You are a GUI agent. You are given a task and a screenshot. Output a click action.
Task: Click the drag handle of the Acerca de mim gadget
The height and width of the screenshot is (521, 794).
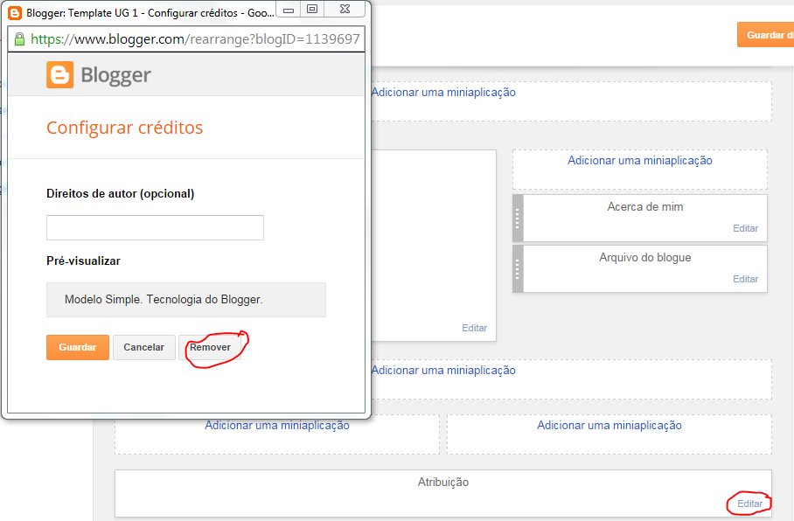click(x=518, y=219)
